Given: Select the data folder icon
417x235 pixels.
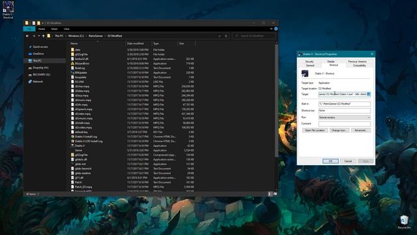Looking at the screenshot, I should [x=72, y=50].
